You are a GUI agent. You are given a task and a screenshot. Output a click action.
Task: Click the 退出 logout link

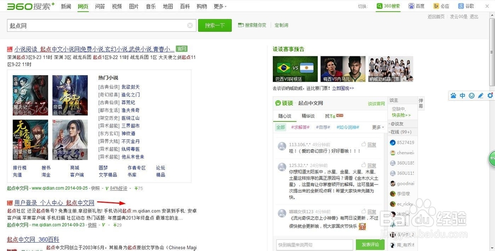click(x=474, y=16)
